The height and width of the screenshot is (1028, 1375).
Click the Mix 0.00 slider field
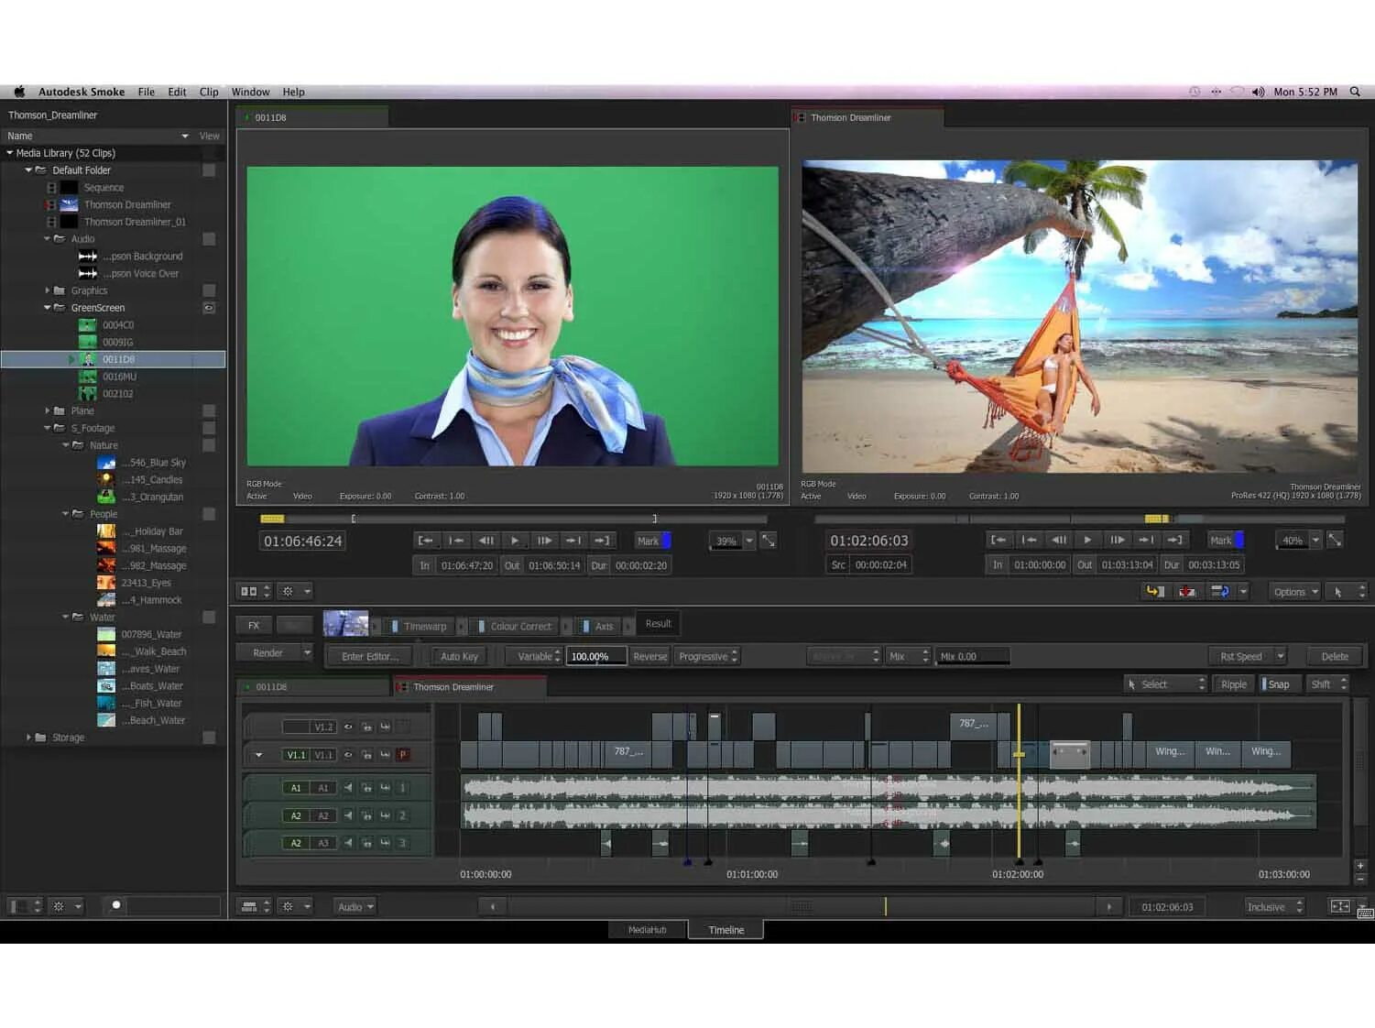tap(973, 657)
